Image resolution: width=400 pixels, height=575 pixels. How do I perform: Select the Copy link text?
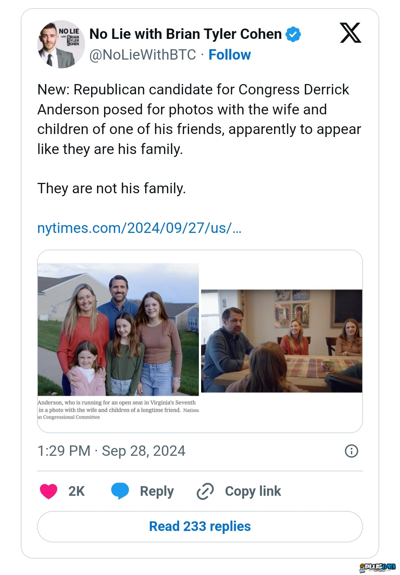(x=253, y=491)
